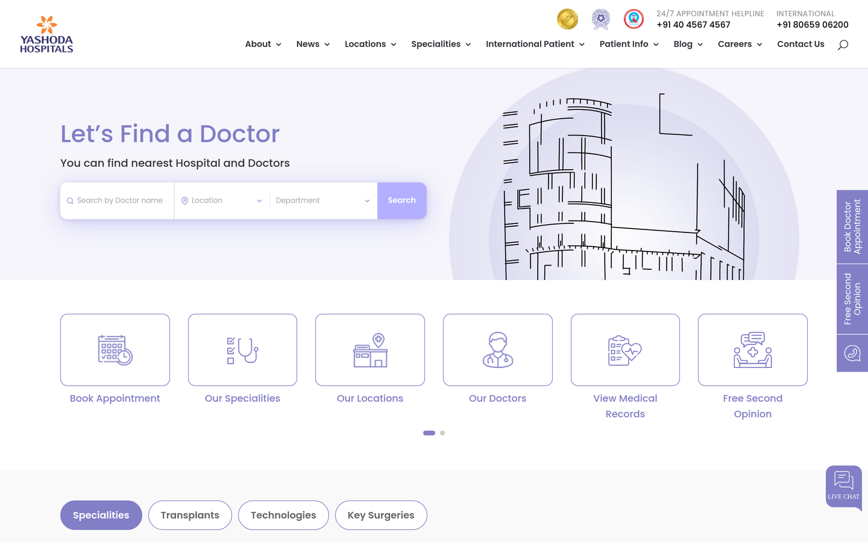Go to second carousel slide dot

442,433
